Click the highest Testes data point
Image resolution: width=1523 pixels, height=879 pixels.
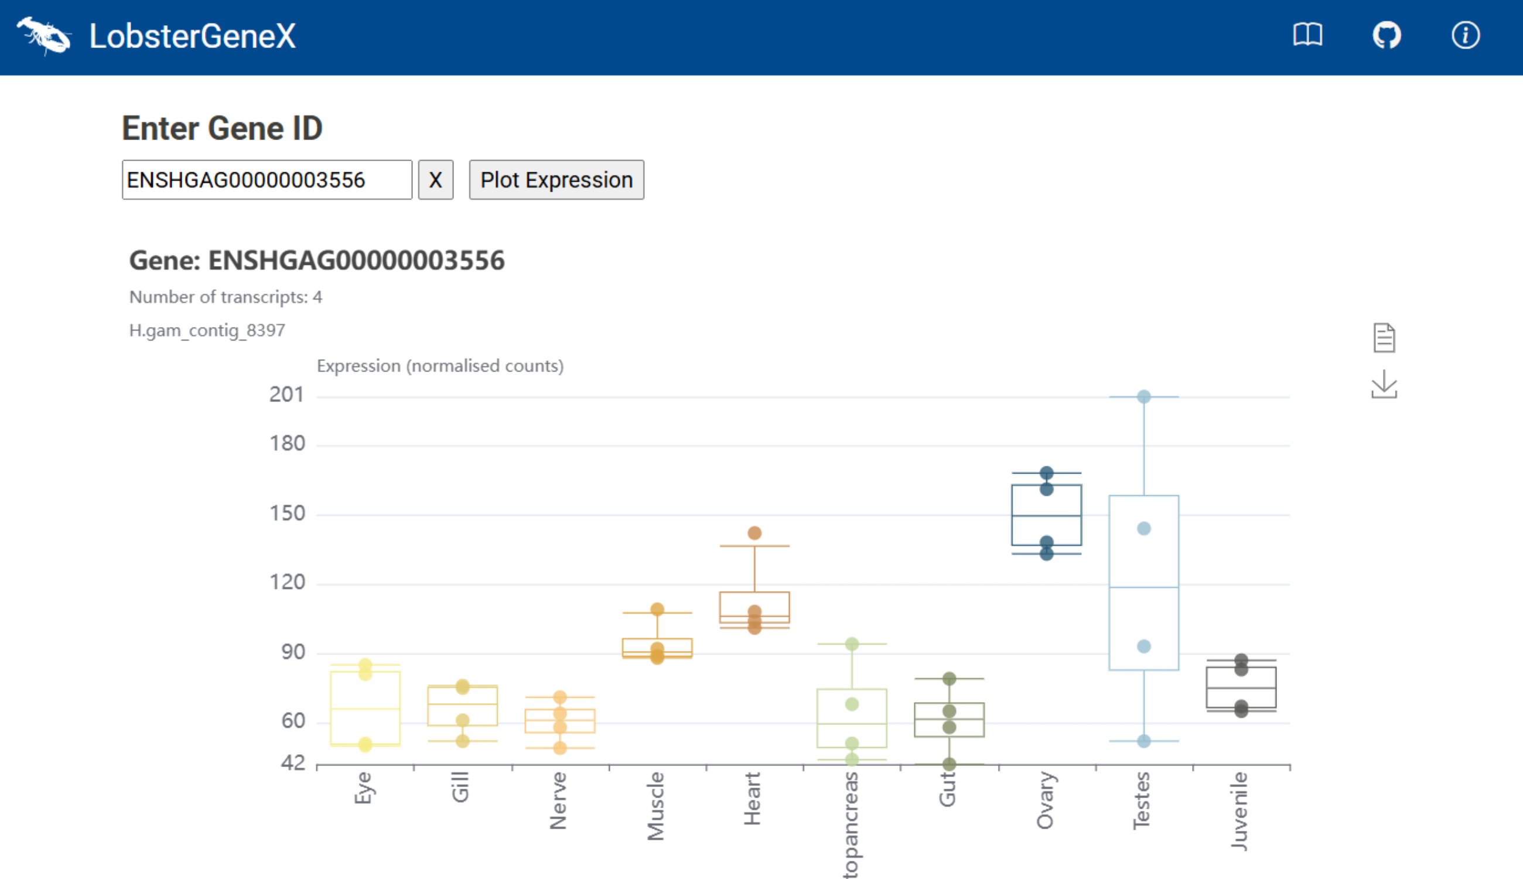[x=1143, y=397]
